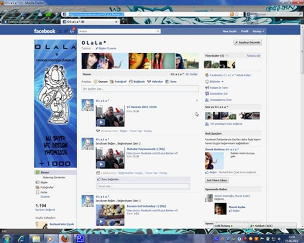This screenshot has height=243, width=304.
Task: Open Start menu orb on taskbar
Action: point(7,239)
